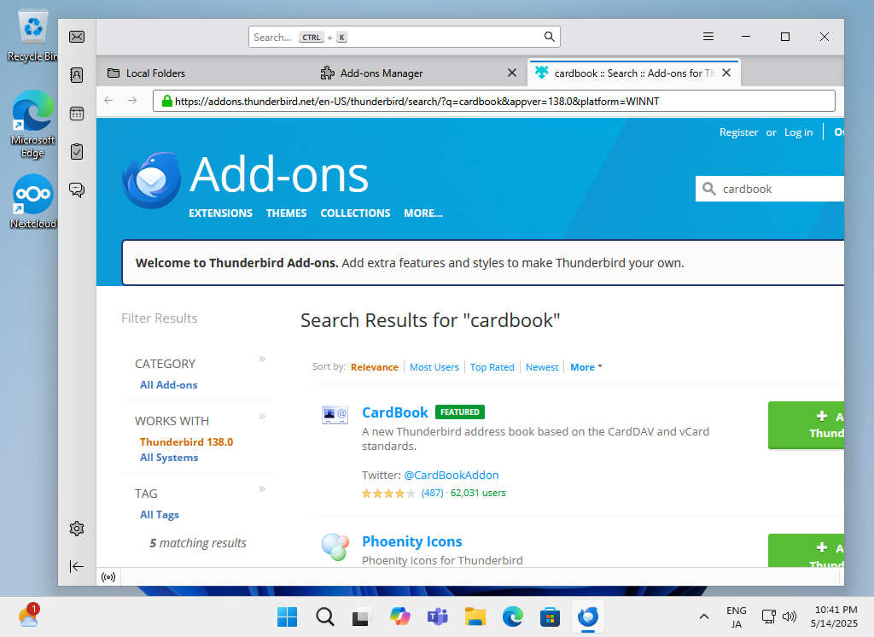Open the MORE… navigation menu
The height and width of the screenshot is (637, 874).
pyautogui.click(x=423, y=213)
